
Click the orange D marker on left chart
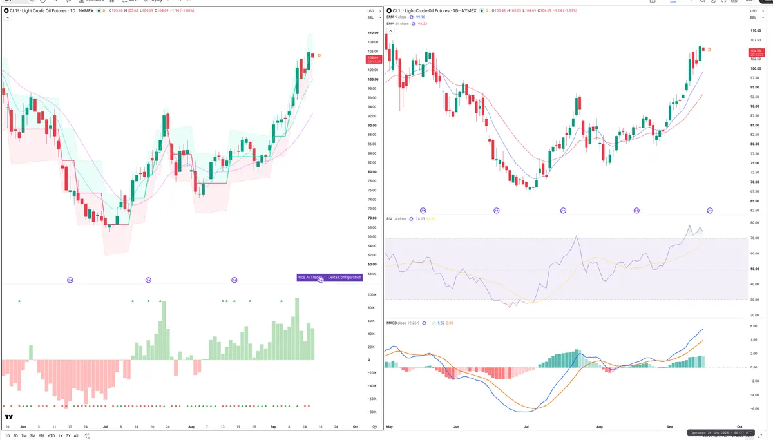click(x=319, y=56)
